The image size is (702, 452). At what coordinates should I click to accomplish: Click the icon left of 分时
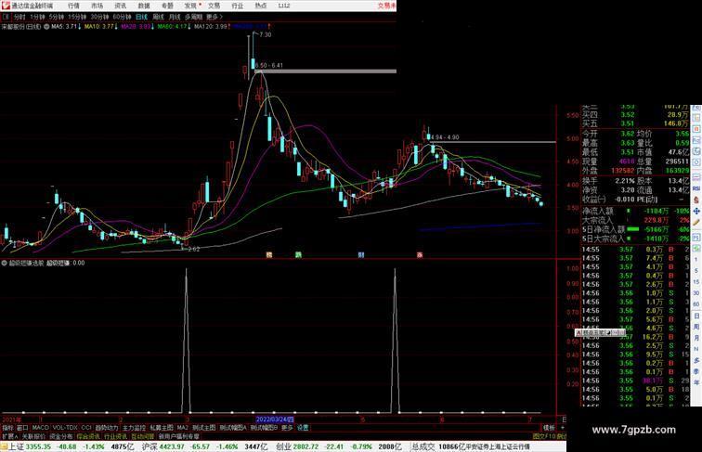[x=6, y=17]
